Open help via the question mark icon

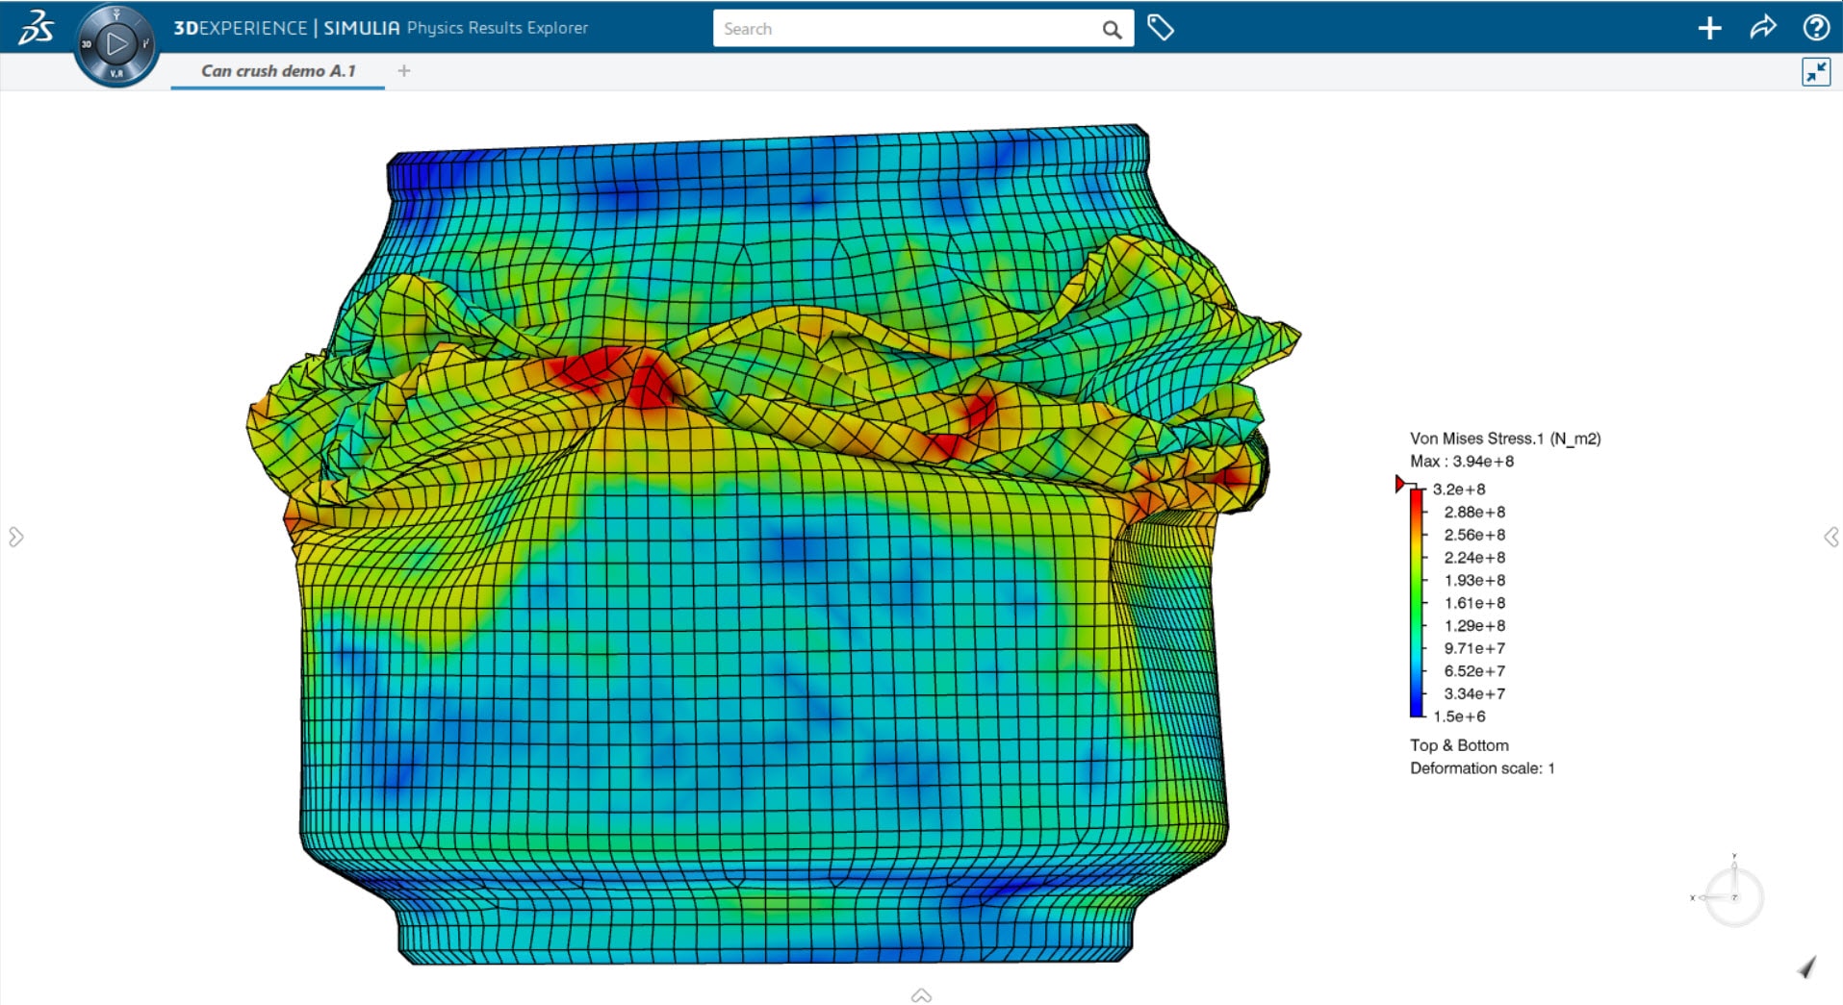(x=1817, y=27)
